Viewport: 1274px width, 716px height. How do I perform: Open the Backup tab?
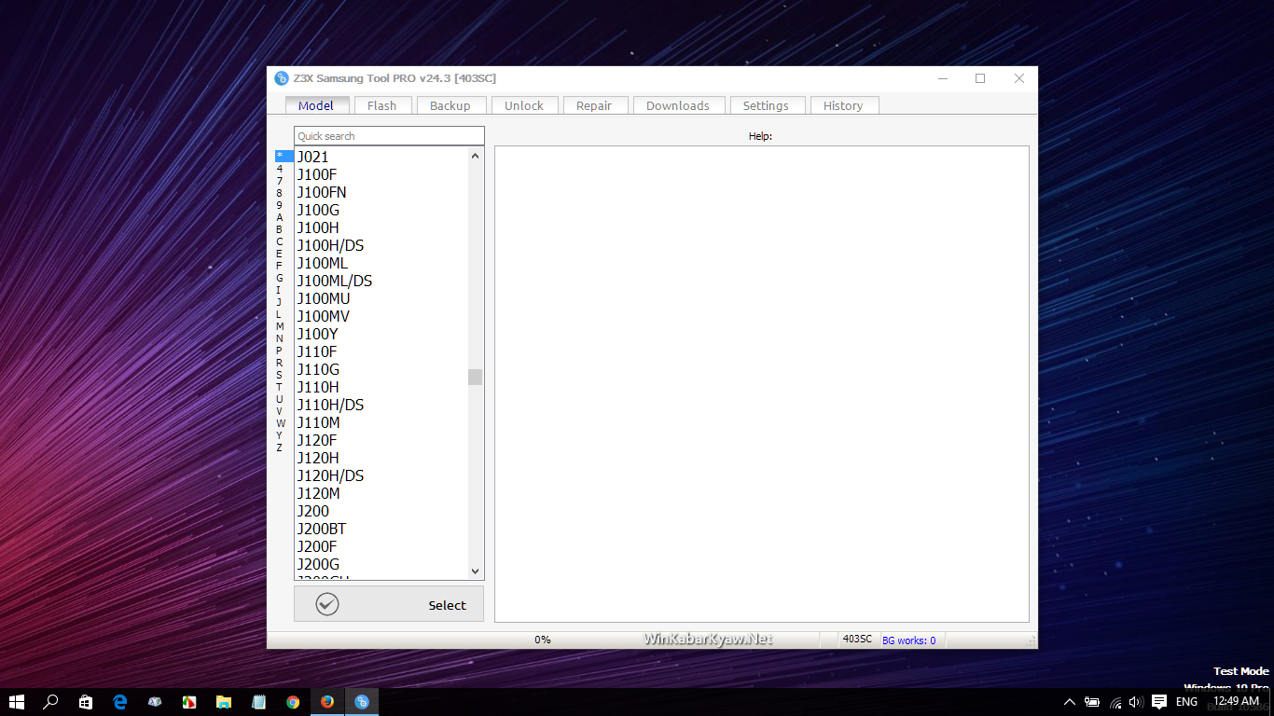pyautogui.click(x=450, y=105)
